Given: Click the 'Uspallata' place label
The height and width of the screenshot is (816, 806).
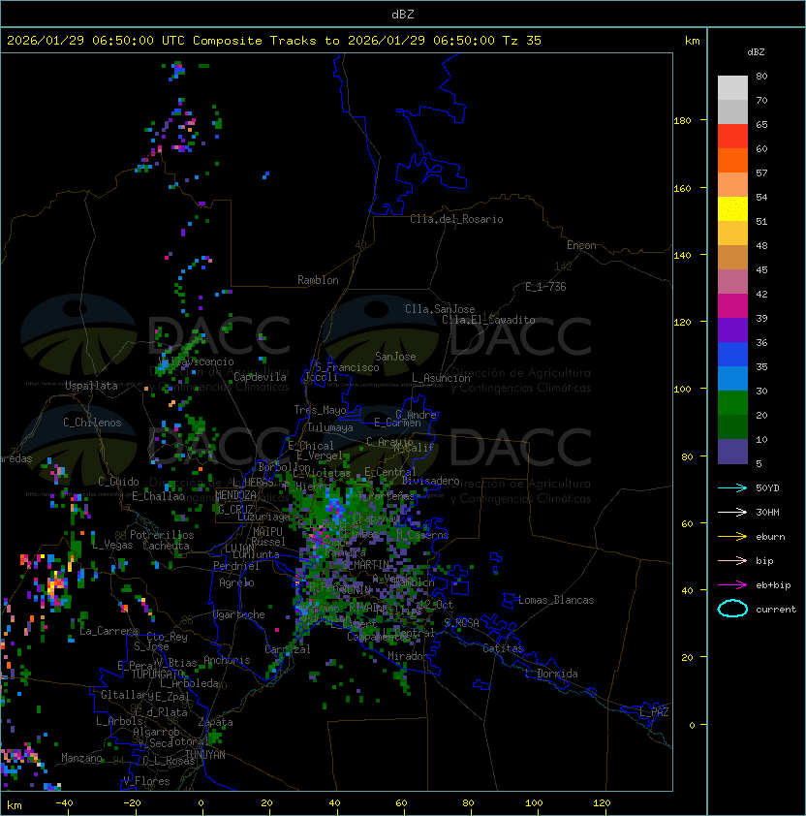Looking at the screenshot, I should [91, 386].
